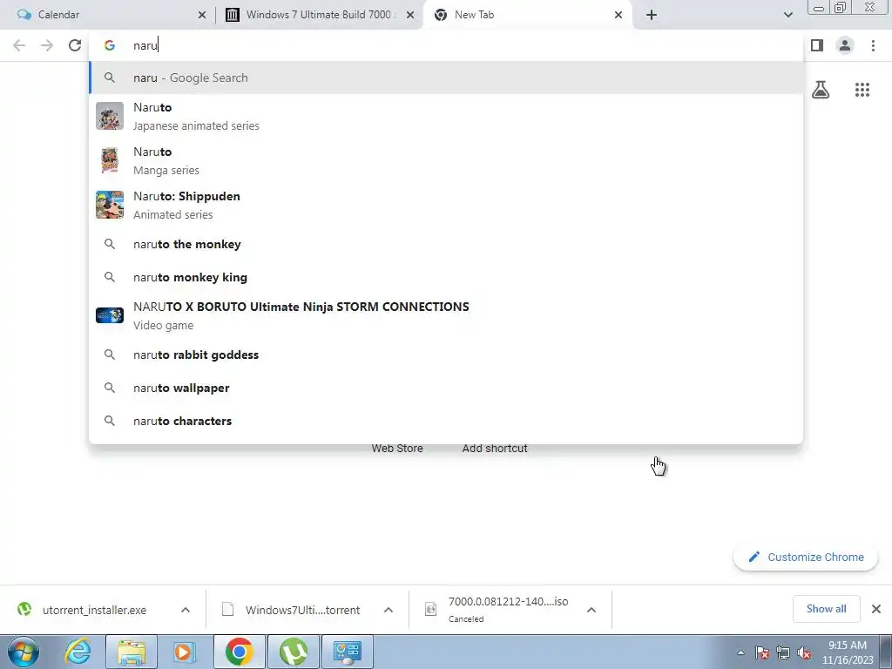Image resolution: width=892 pixels, height=669 pixels.
Task: Click the muted volume tray icon
Action: tap(804, 652)
